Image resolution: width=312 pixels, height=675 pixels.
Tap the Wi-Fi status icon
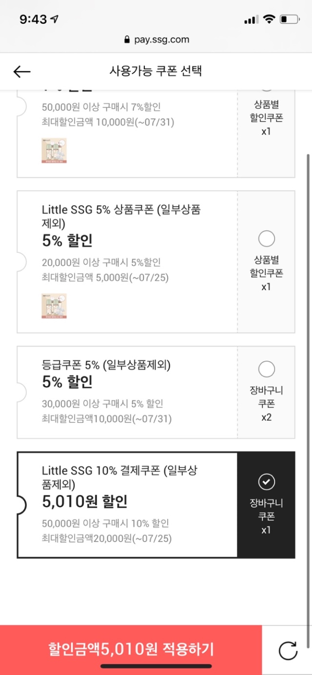(269, 19)
